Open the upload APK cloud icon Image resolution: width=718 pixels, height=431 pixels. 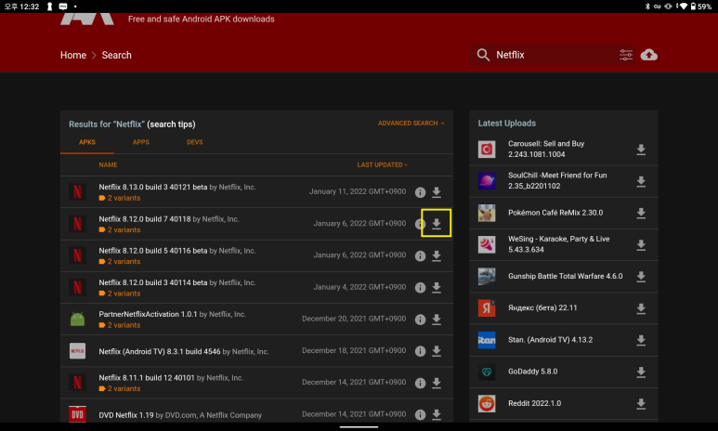[649, 55]
